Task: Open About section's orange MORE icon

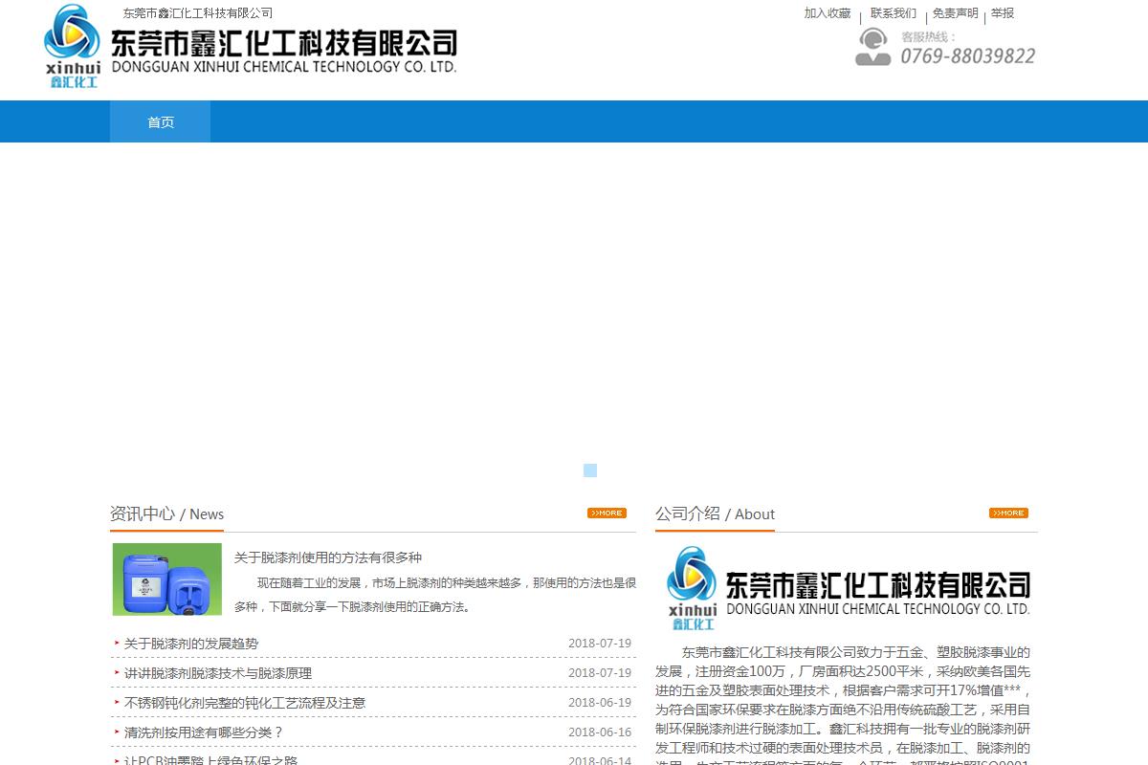Action: pos(1008,514)
